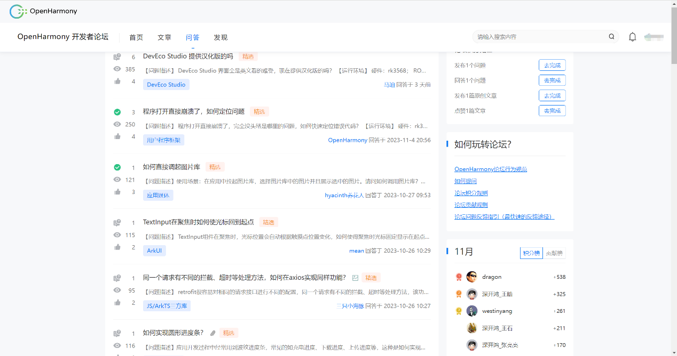The height and width of the screenshot is (356, 677).
Task: Select the 问答 tab
Action: 193,37
